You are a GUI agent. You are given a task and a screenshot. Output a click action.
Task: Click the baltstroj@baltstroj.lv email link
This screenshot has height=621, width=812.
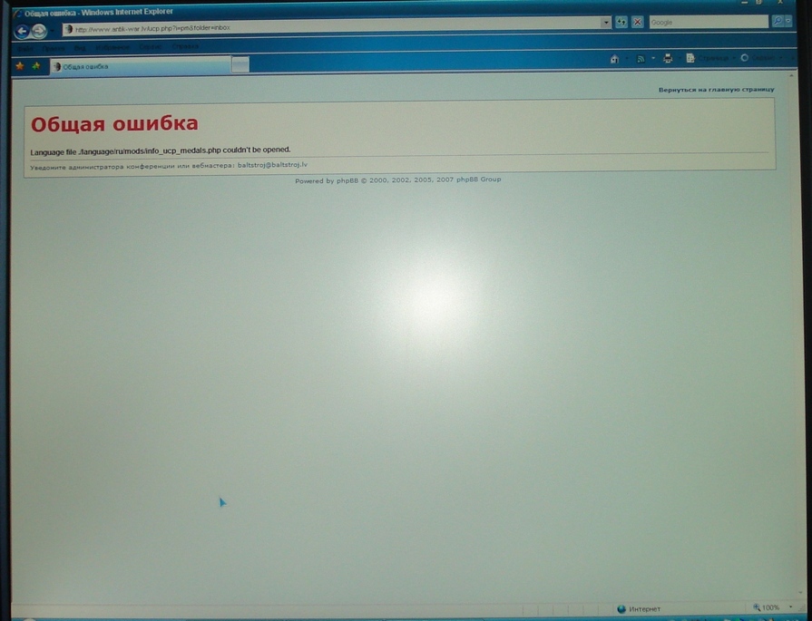pos(272,165)
